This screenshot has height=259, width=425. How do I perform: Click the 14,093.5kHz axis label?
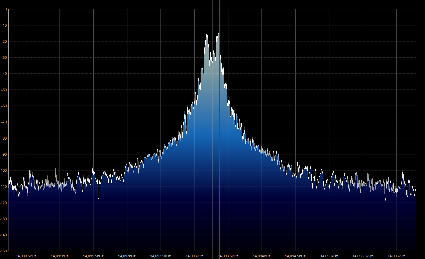coord(228,256)
